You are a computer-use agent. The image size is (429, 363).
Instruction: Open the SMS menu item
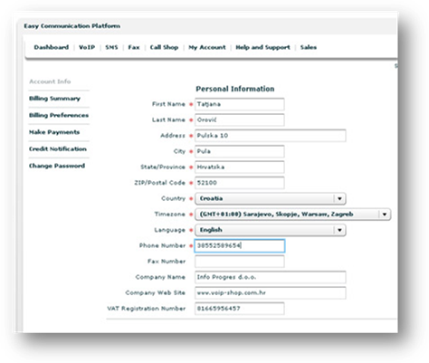point(111,47)
